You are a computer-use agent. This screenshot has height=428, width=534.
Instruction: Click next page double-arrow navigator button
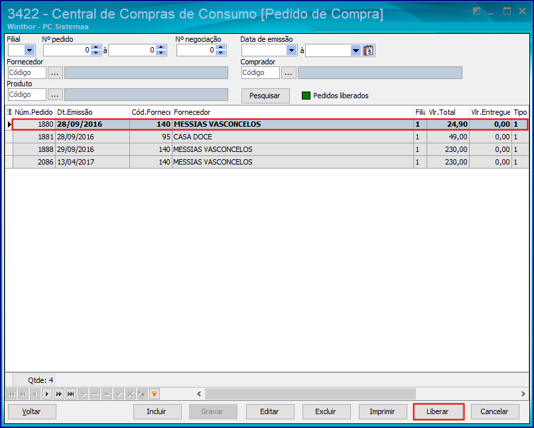tap(59, 394)
